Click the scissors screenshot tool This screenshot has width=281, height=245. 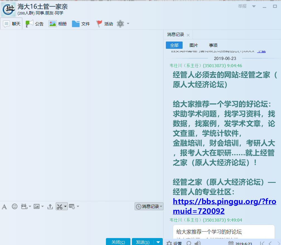(60, 207)
